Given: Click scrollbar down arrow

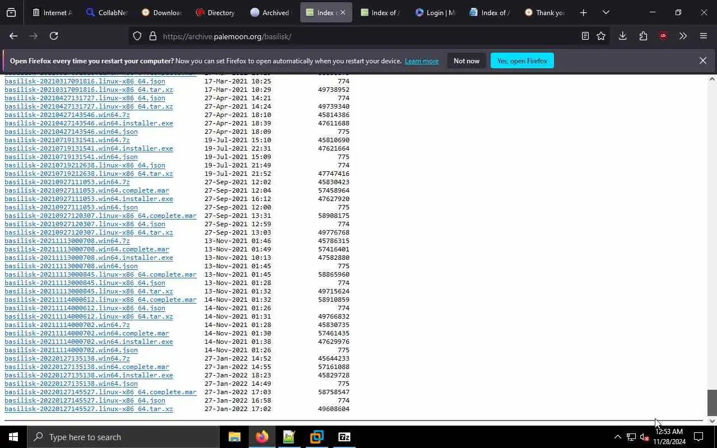Looking at the screenshot, I should [712, 421].
